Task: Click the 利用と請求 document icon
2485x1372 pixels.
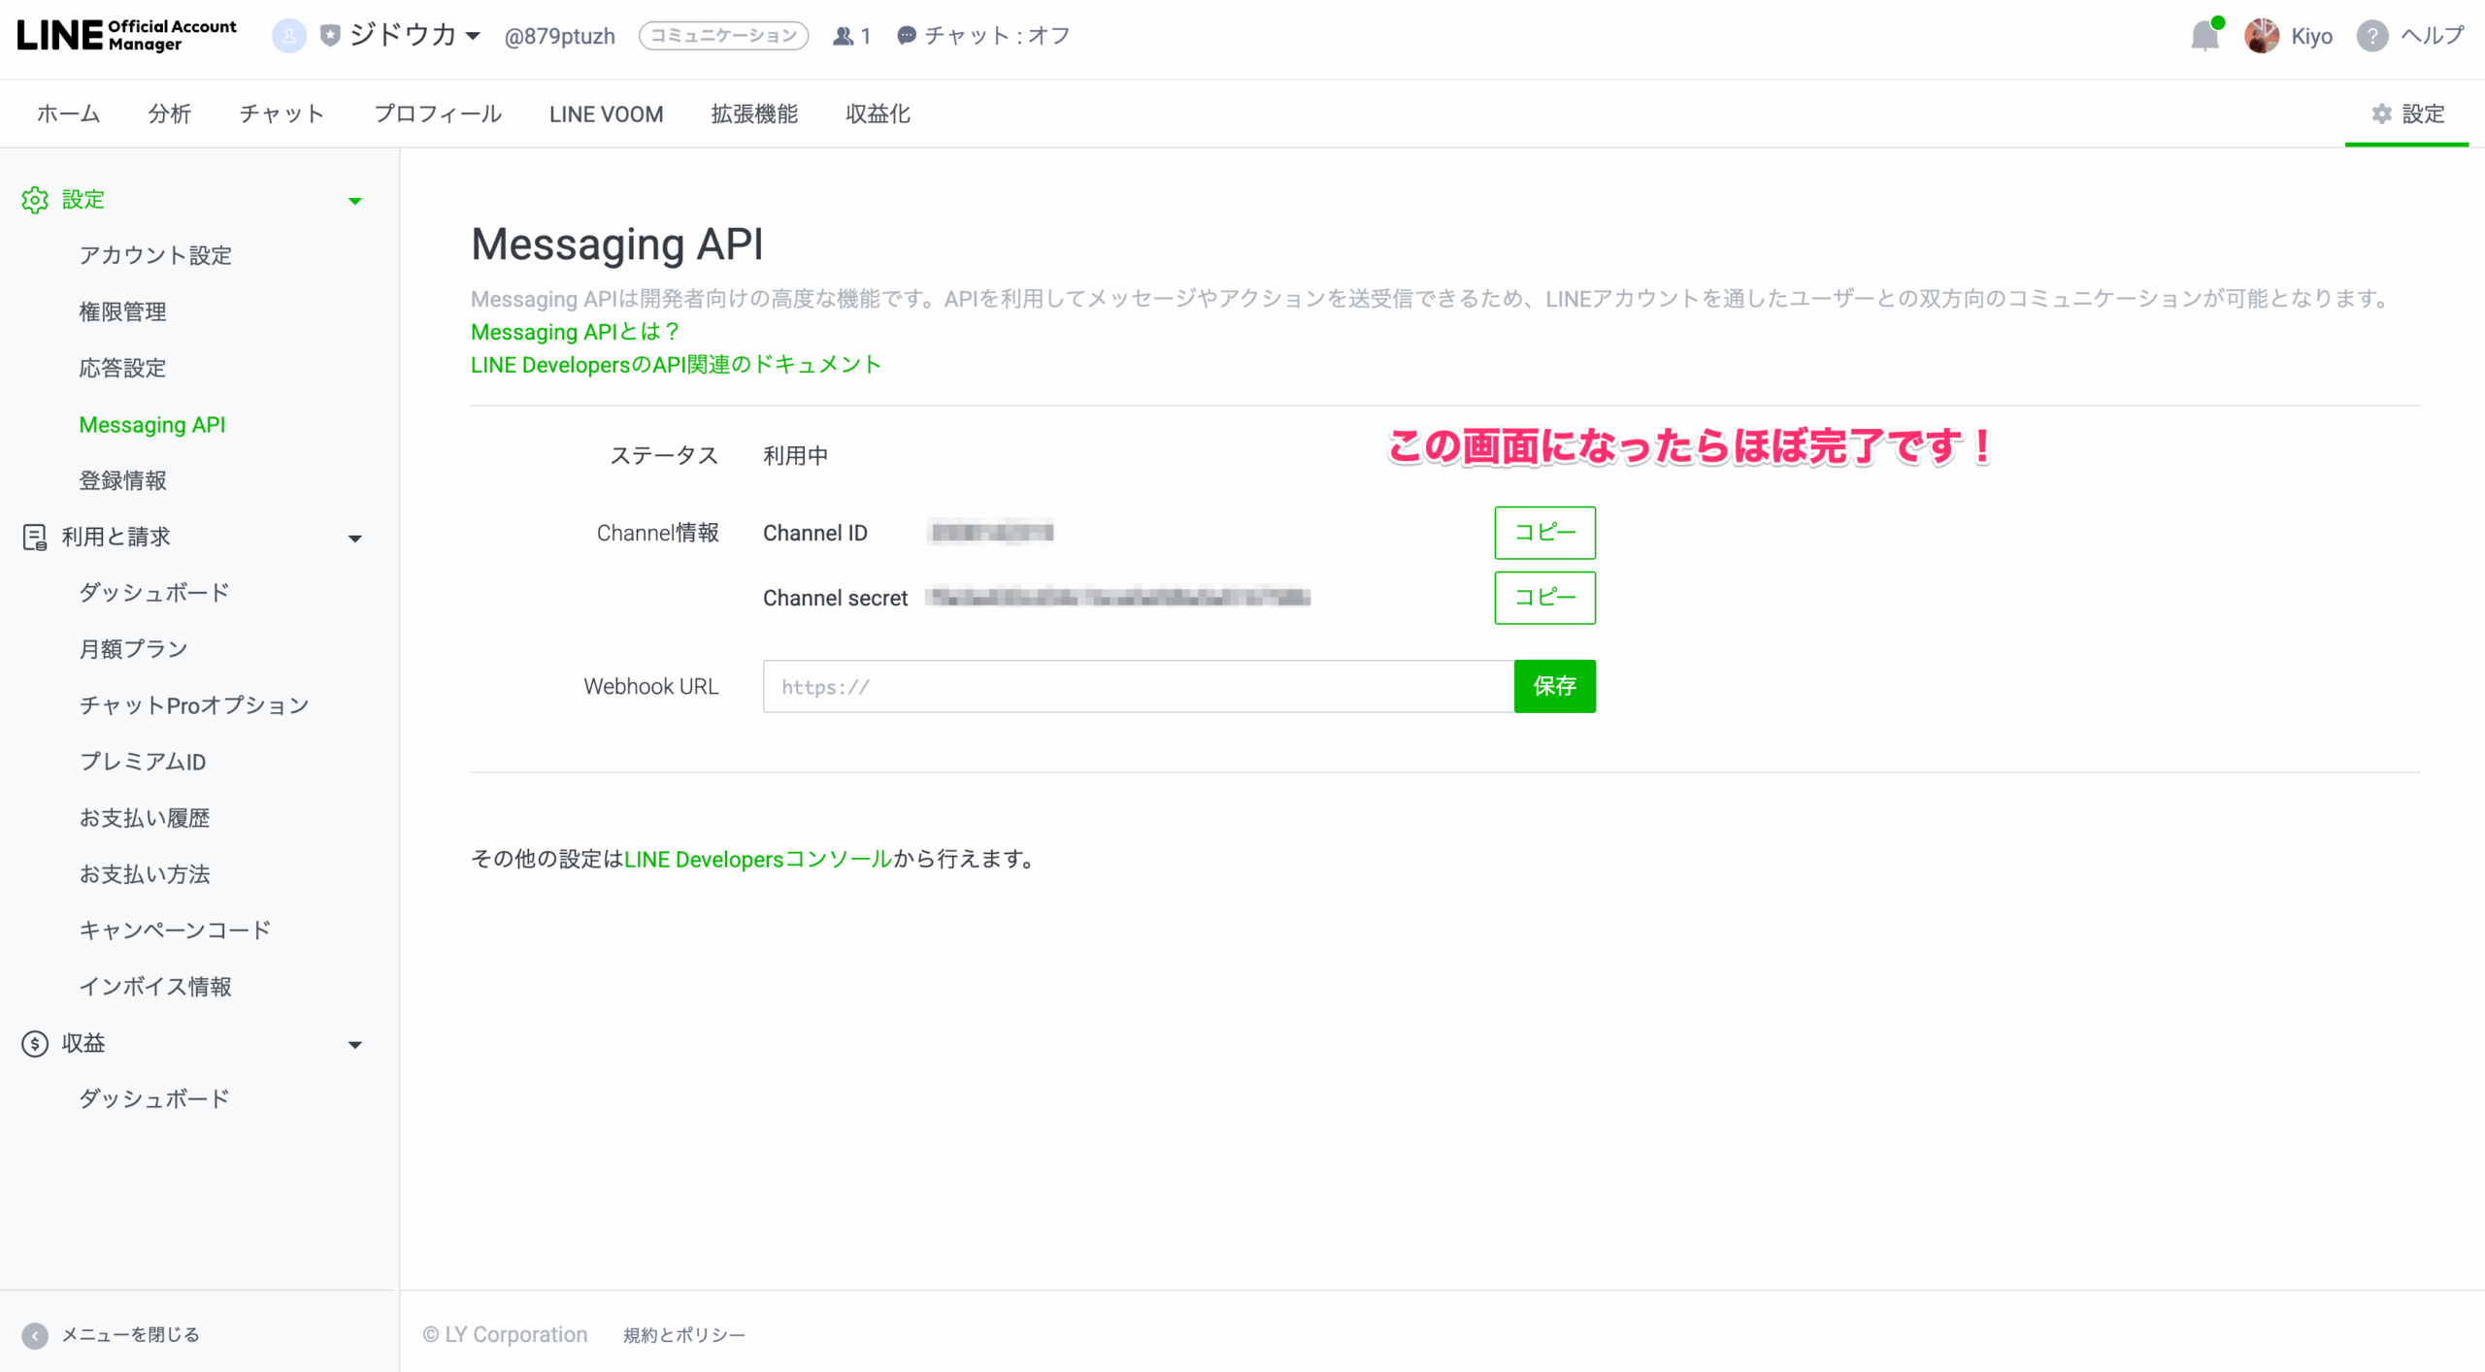Action: (x=35, y=537)
